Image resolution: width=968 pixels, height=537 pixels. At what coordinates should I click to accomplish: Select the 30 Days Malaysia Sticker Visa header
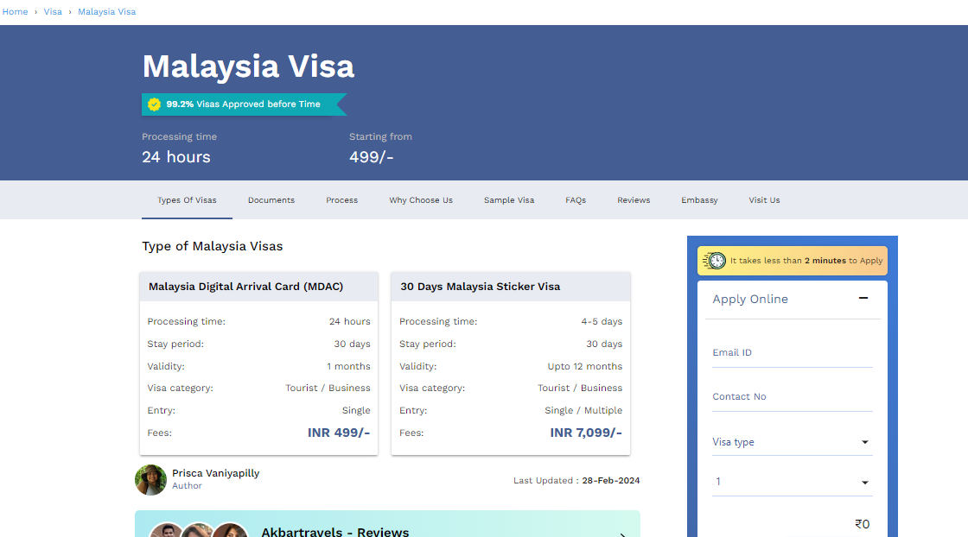coord(511,287)
